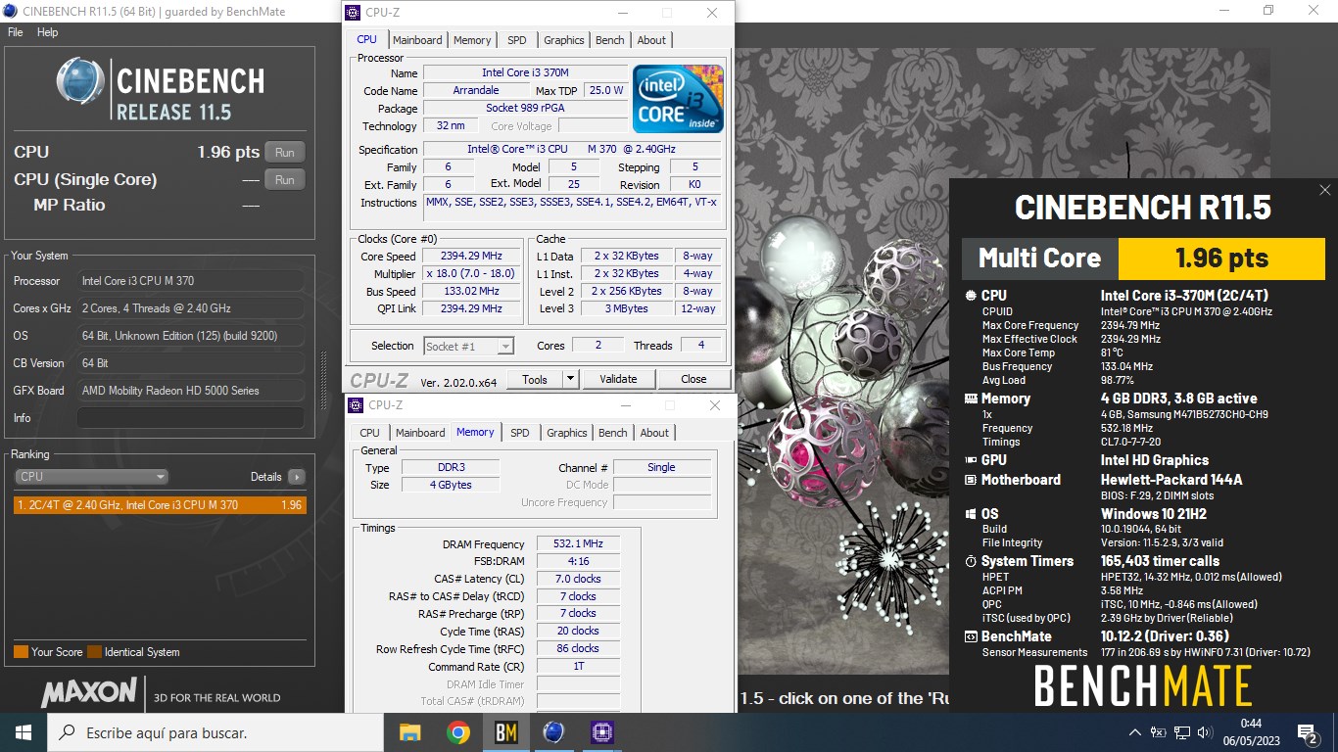The height and width of the screenshot is (752, 1338).
Task: Click the CPU chip icon in BenchMate panel
Action: [971, 295]
